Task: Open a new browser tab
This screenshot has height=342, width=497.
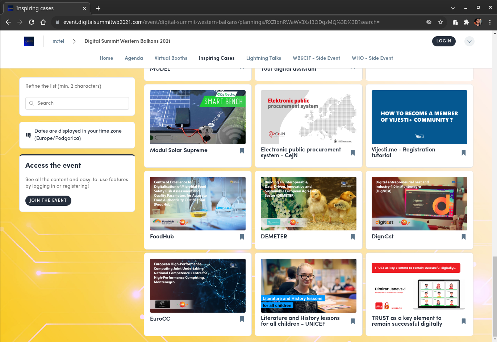Action: pos(98,8)
